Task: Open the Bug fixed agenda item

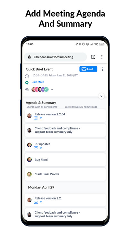Action: [x=65, y=160]
